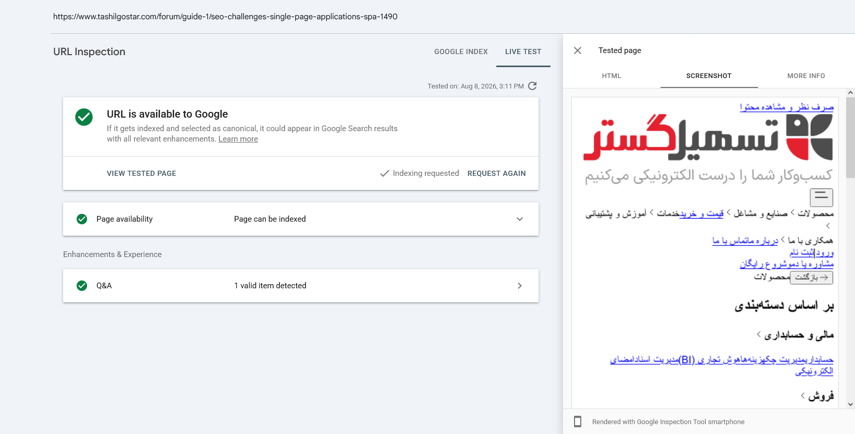Image resolution: width=855 pixels, height=434 pixels.
Task: Click the green check icon next to URL is available
Action: (84, 117)
